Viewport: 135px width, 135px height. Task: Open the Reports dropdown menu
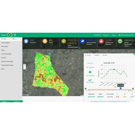106,35
